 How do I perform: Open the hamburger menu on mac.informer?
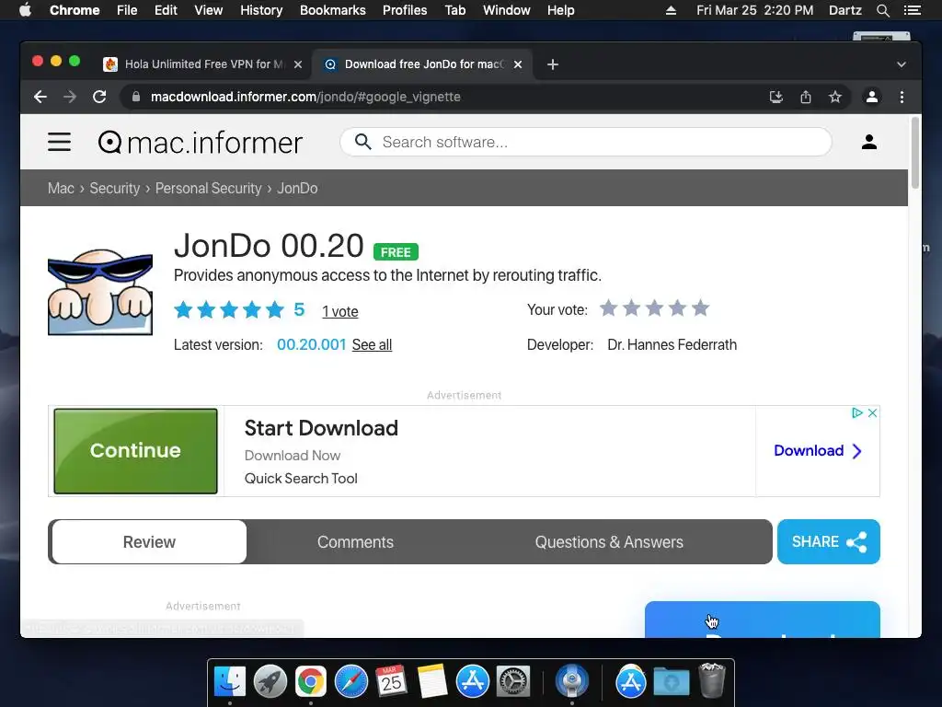59,142
